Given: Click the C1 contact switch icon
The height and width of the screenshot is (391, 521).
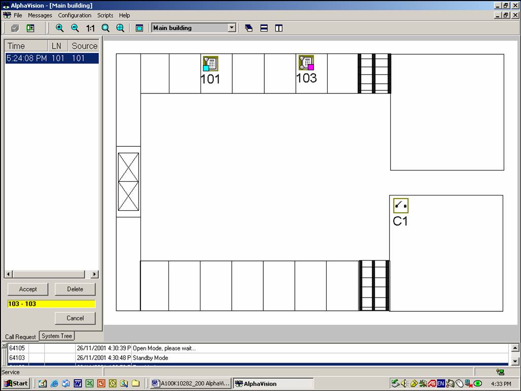Looking at the screenshot, I should (x=400, y=206).
